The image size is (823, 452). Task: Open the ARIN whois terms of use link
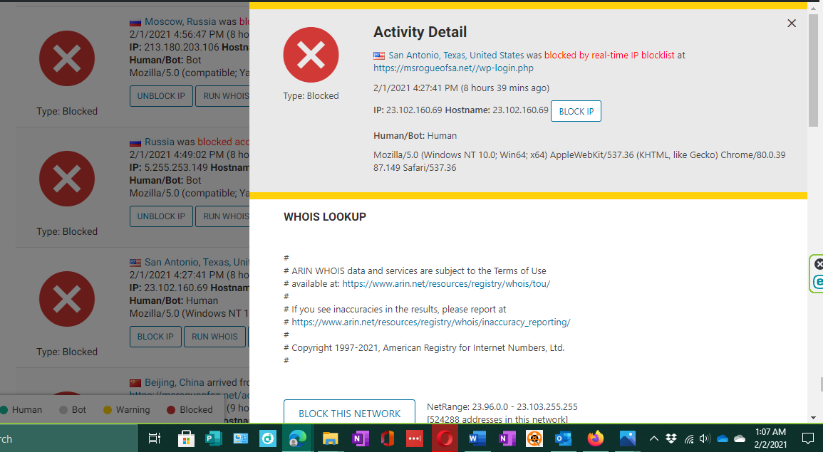click(446, 283)
